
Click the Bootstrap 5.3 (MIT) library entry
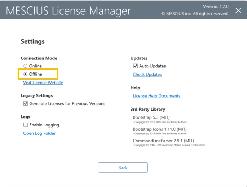(151, 117)
